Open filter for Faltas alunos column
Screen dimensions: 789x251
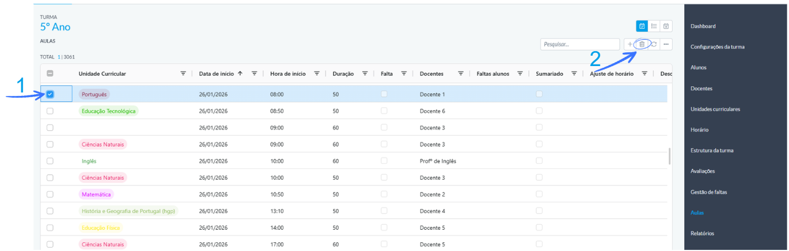tap(520, 74)
